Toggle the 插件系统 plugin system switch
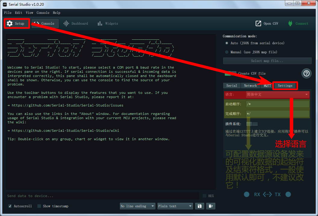The width and height of the screenshot is (318, 216). [252, 124]
